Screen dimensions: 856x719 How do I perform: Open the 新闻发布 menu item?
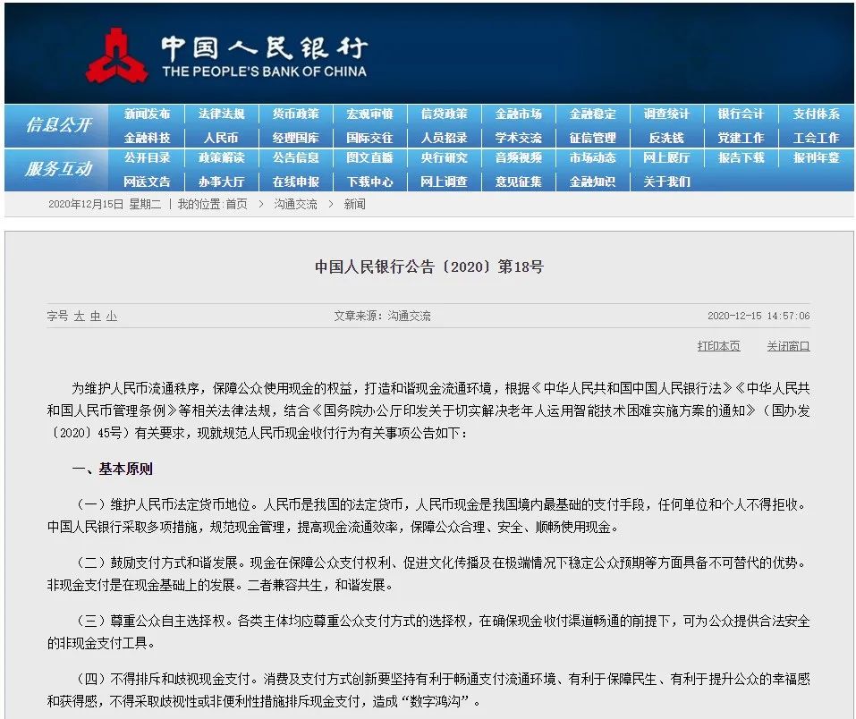[147, 114]
